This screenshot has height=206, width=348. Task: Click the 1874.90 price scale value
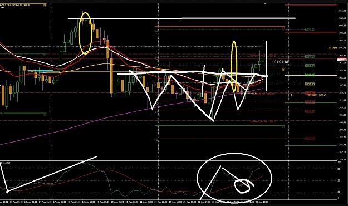tap(342, 145)
